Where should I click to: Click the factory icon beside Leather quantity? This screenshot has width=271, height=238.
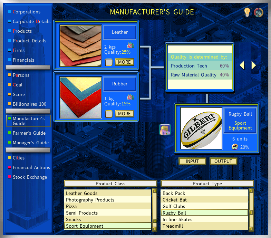click(x=130, y=45)
